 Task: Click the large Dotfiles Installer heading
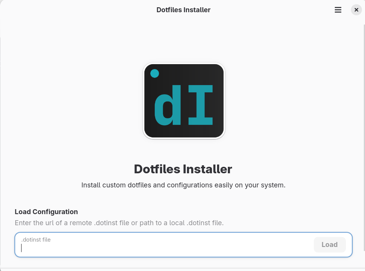tap(183, 169)
